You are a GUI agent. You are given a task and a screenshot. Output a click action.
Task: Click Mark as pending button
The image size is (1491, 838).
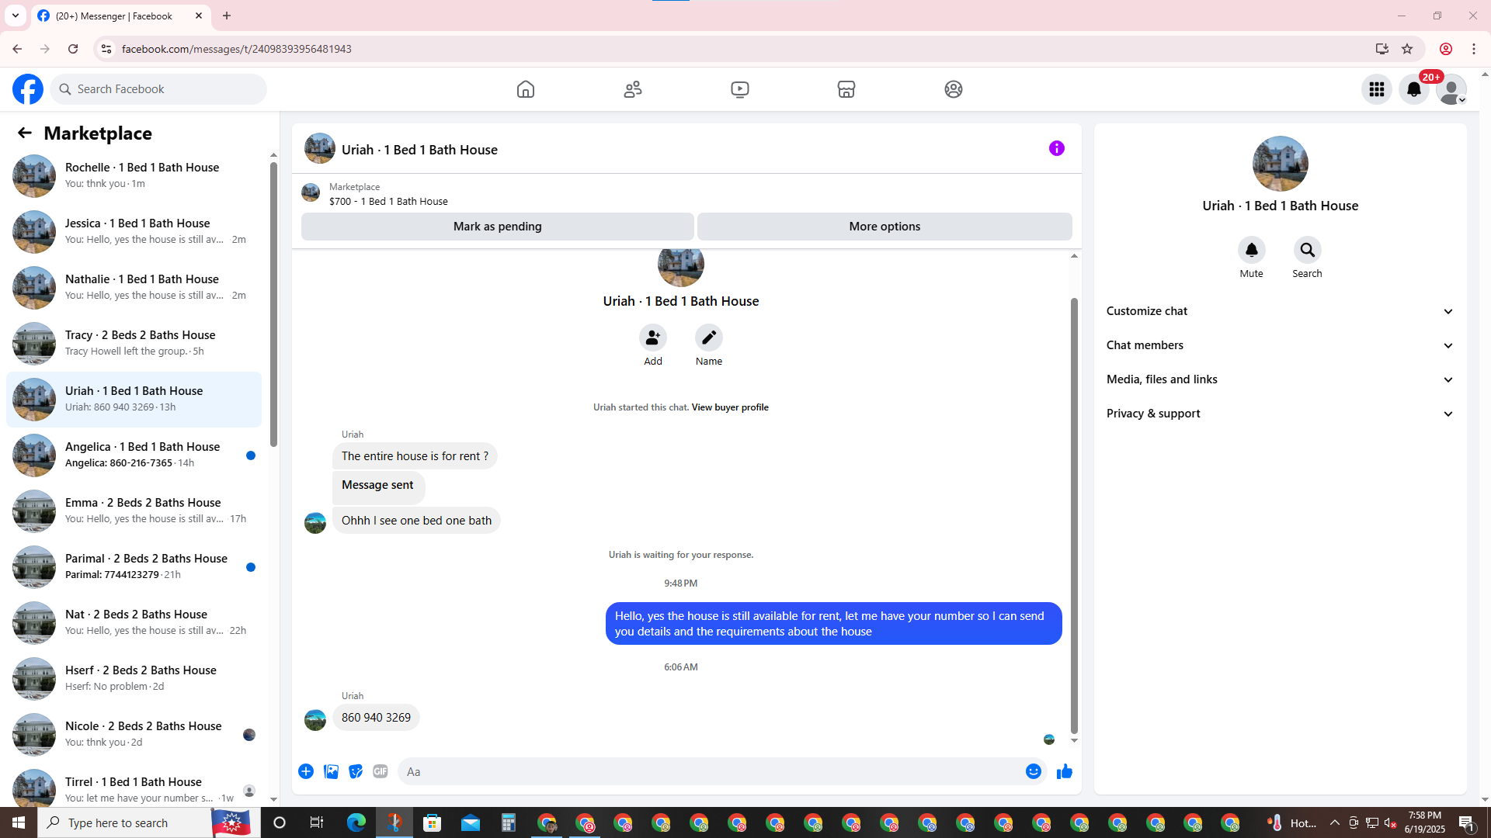498,227
